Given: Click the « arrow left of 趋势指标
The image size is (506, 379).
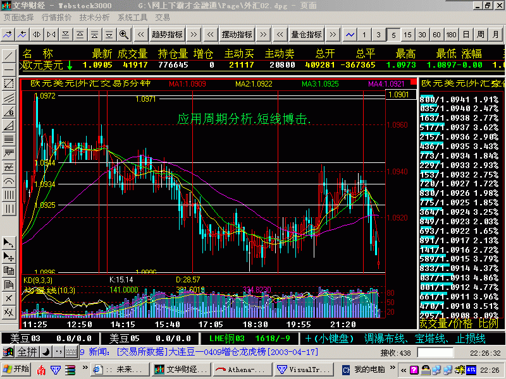Looking at the screenshot, I should (x=141, y=34).
